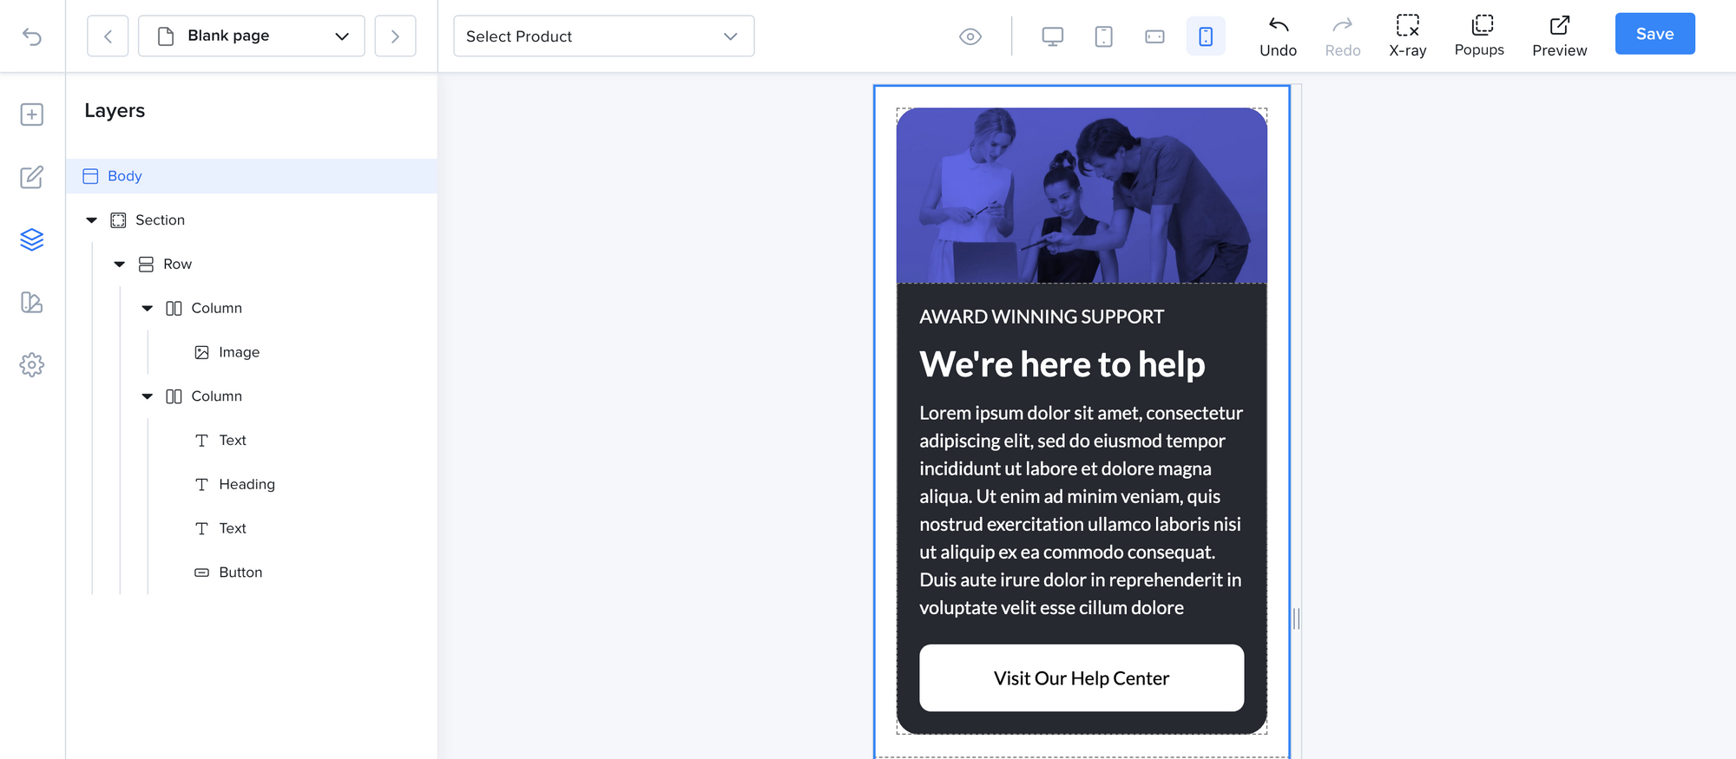Switch to desktop device view
This screenshot has height=759, width=1736.
(x=1053, y=36)
